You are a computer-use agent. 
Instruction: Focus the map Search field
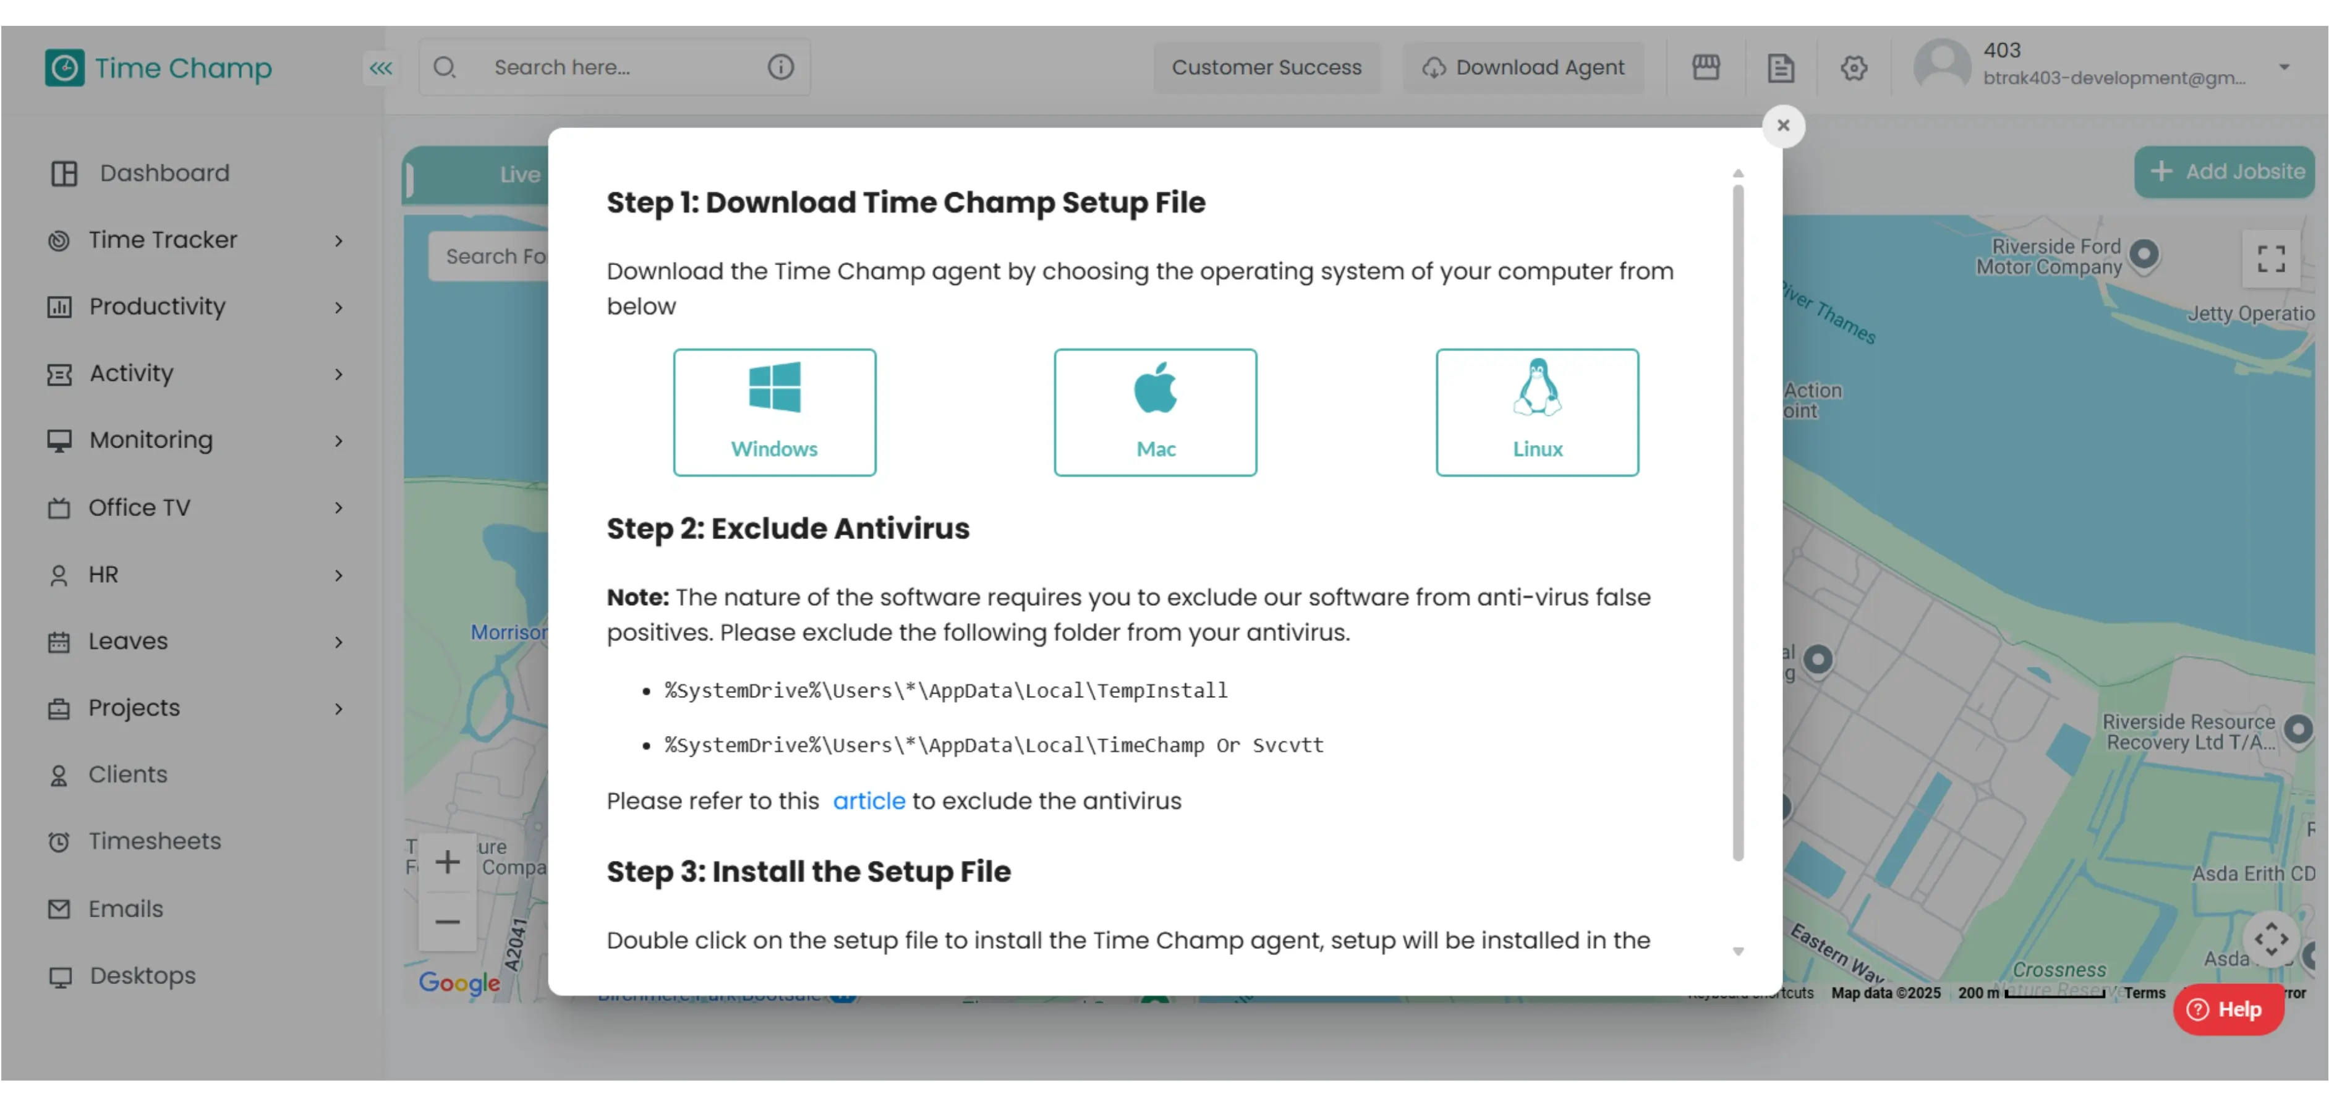488,257
